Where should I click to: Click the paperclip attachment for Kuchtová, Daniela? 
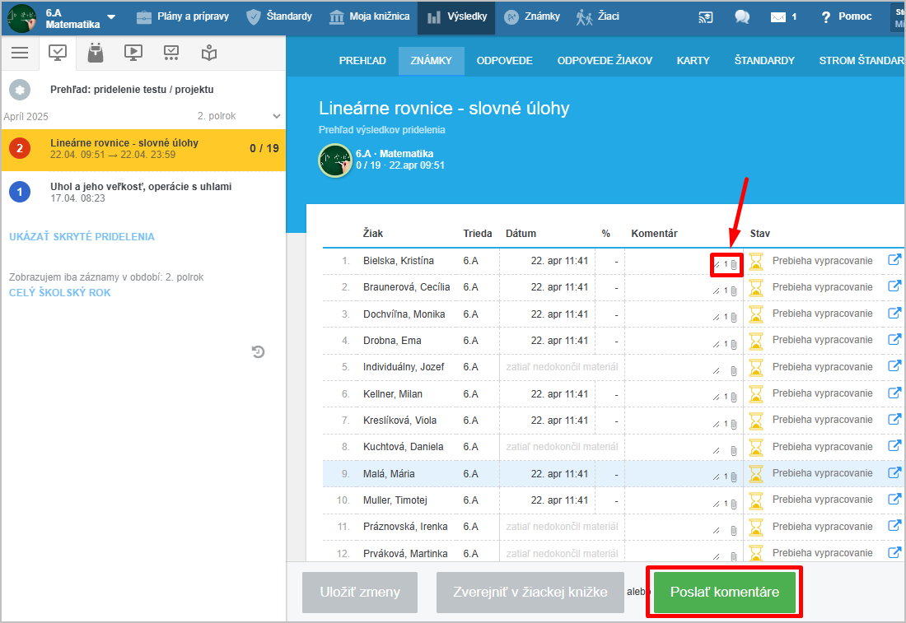pos(734,451)
